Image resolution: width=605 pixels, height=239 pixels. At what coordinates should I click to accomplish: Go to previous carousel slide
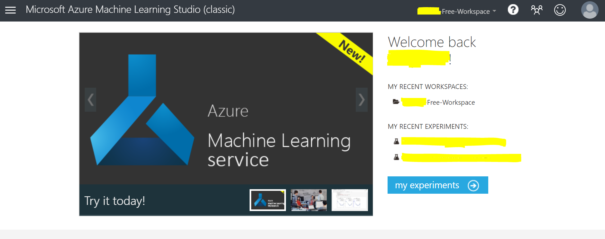90,100
